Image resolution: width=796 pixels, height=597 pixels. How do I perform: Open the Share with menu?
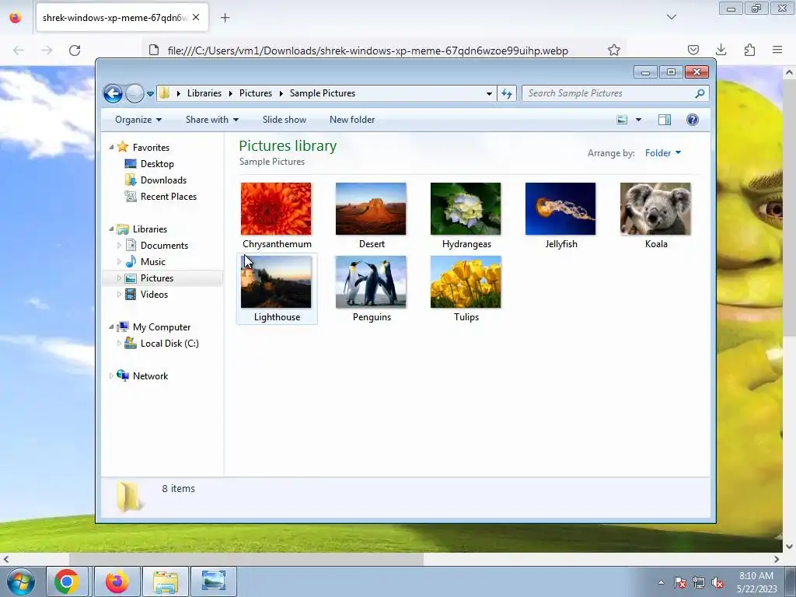[212, 120]
